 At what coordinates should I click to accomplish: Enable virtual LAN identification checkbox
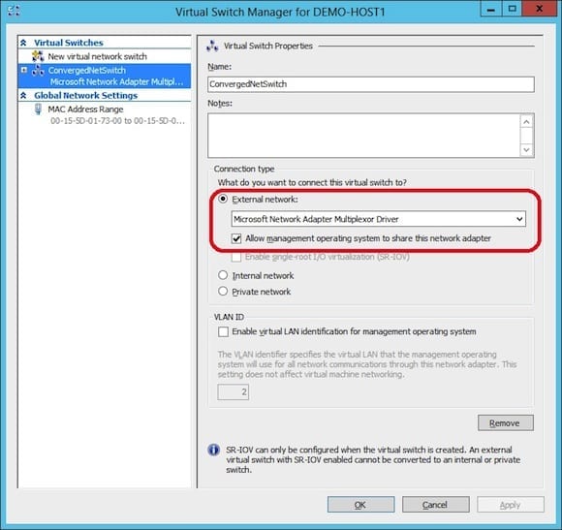pyautogui.click(x=223, y=331)
